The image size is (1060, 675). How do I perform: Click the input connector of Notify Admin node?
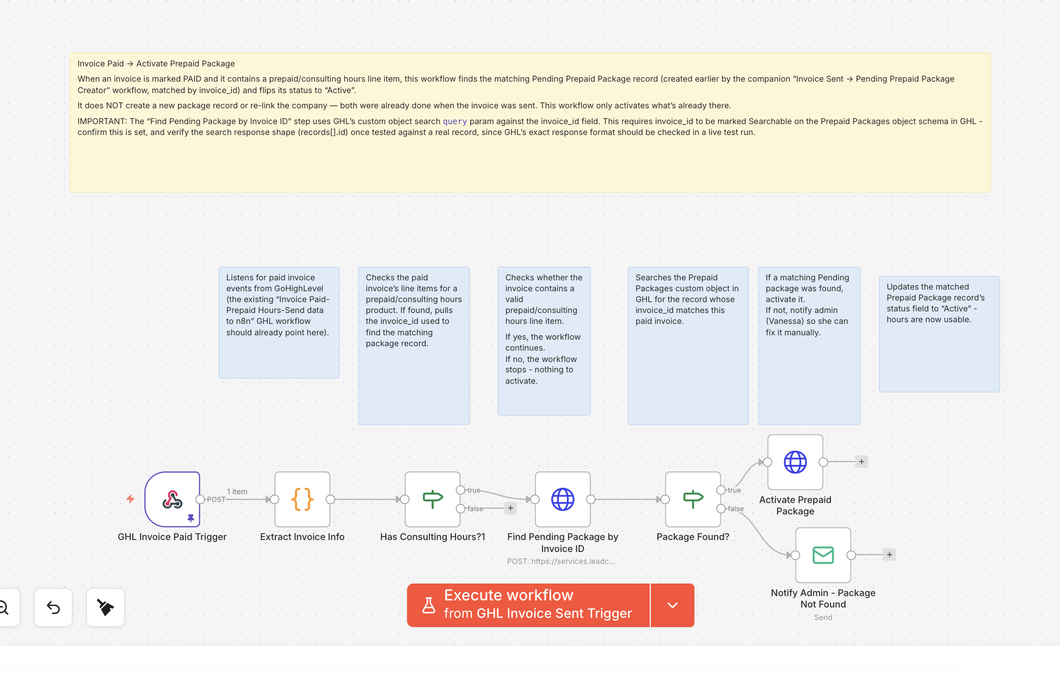795,555
